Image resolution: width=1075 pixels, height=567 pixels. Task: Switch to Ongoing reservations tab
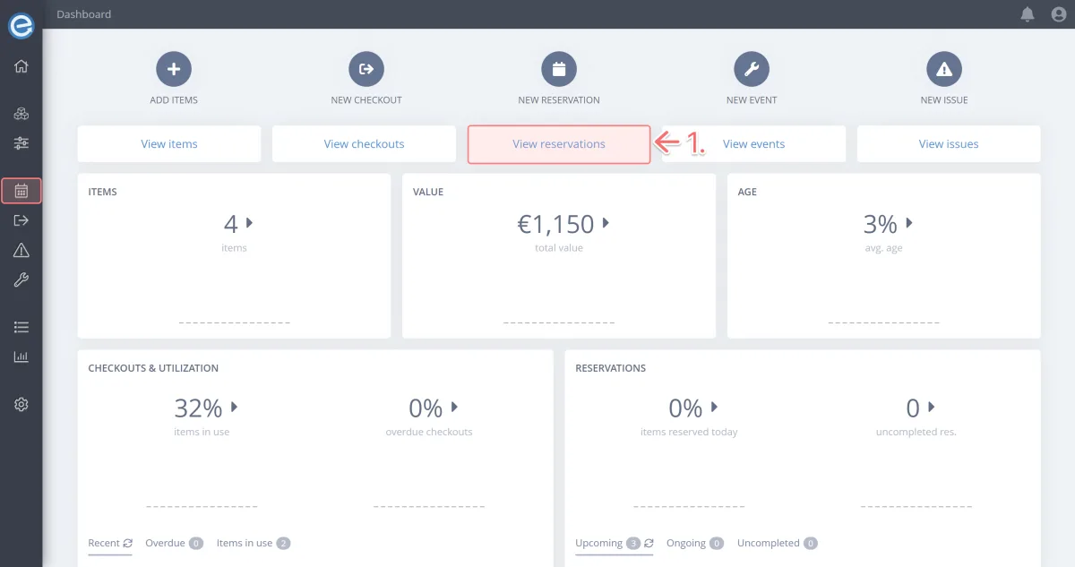coord(686,543)
